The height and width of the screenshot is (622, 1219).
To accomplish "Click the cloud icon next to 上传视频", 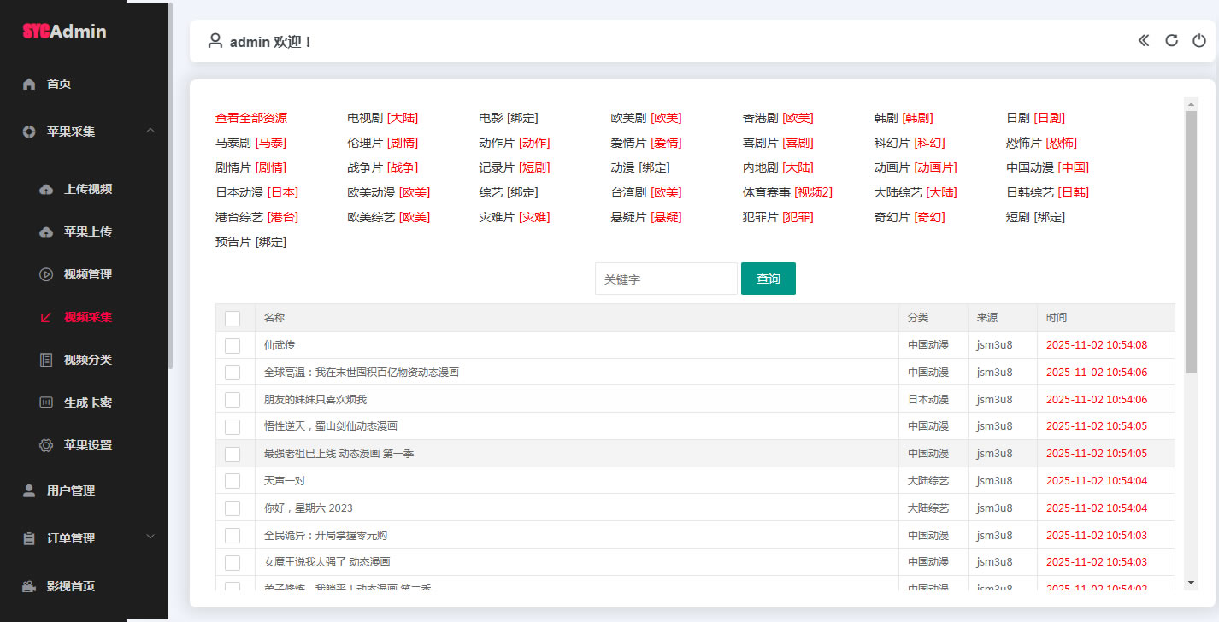I will (46, 189).
